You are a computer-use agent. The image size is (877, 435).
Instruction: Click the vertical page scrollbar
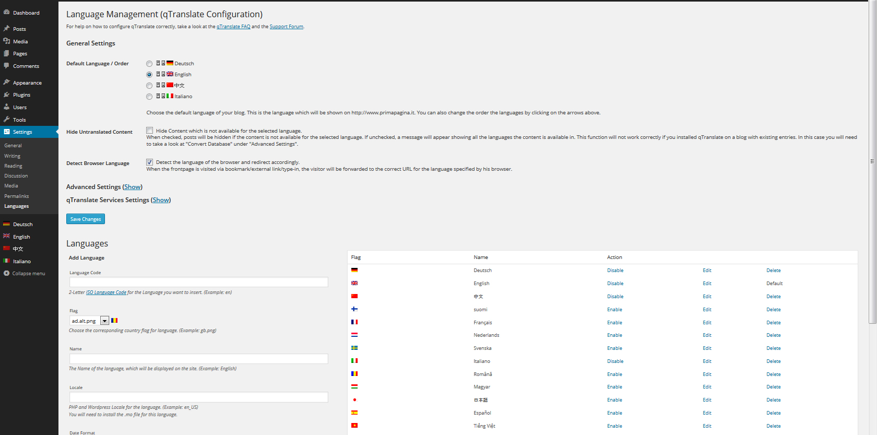tap(872, 162)
